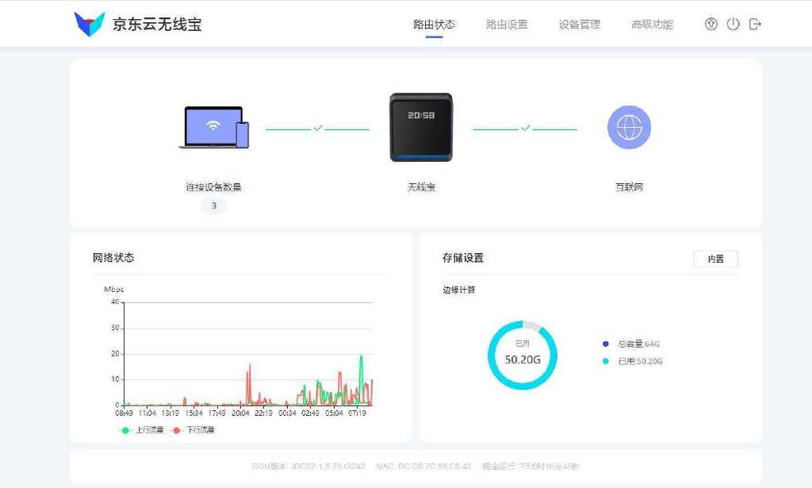Click the Mbps axis unit label

(114, 289)
